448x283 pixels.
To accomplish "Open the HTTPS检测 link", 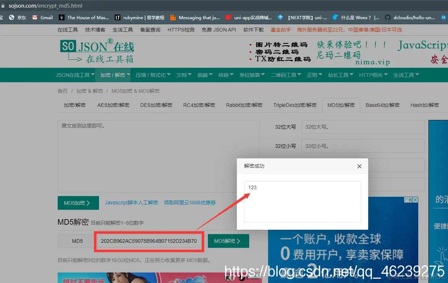I will 181,30.
